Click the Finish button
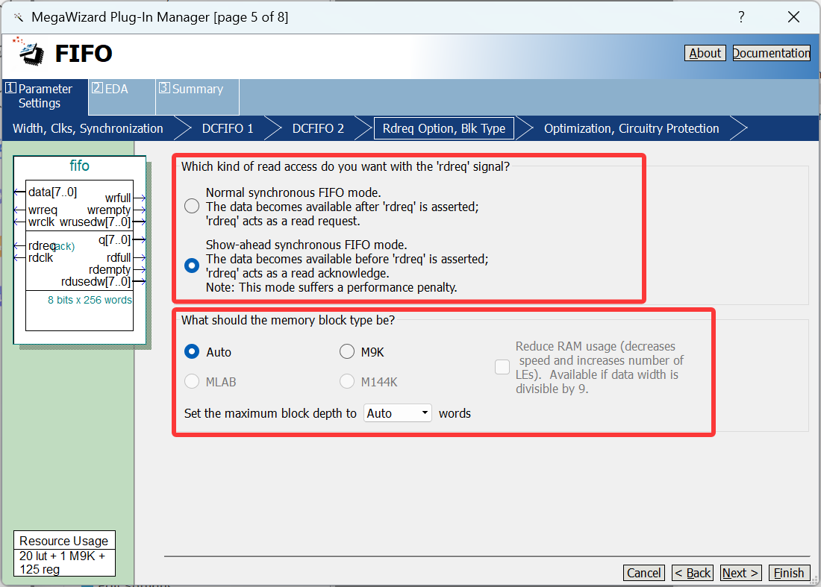The height and width of the screenshot is (587, 821). coord(789,573)
